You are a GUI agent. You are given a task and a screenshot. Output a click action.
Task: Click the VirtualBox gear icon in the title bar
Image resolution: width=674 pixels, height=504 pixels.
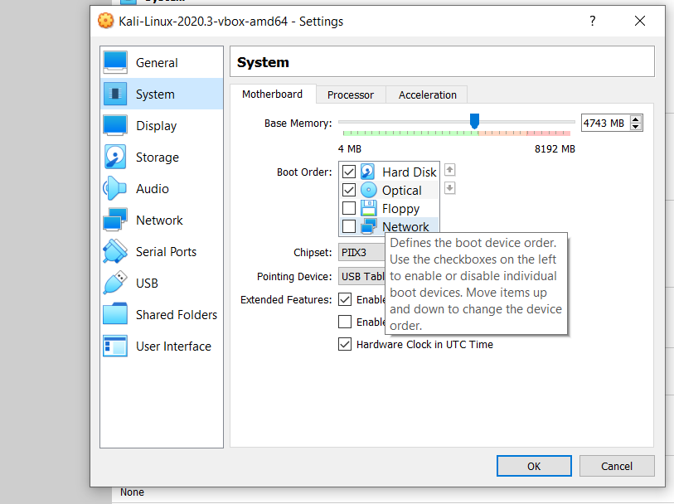coord(106,21)
